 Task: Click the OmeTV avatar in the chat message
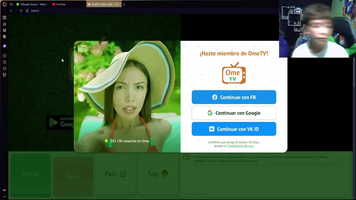186,157
